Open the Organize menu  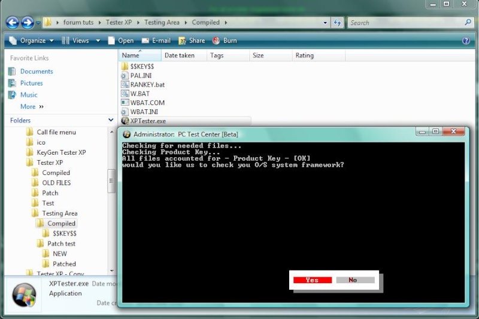click(32, 41)
